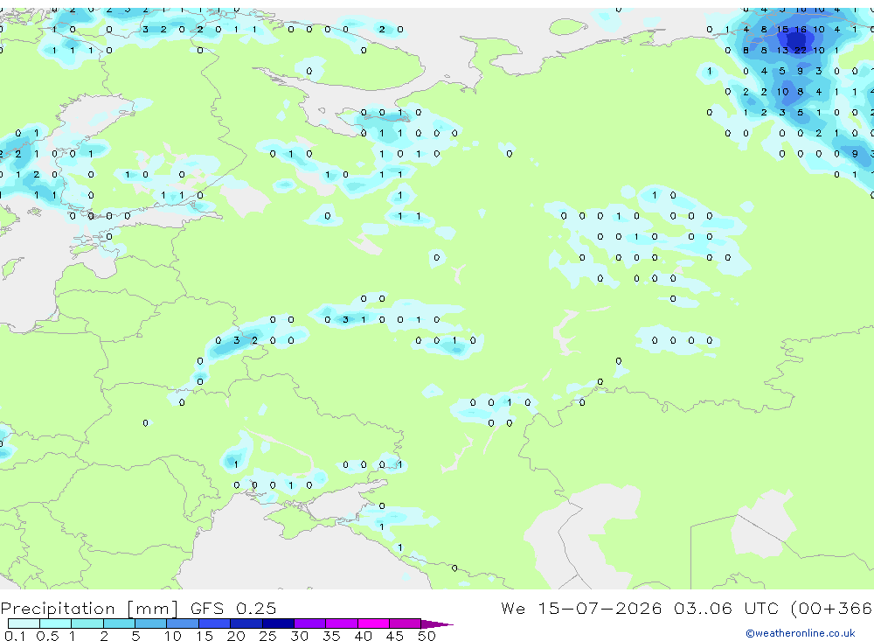Click legend scale label '45'
This screenshot has width=874, height=641.
coord(395,636)
